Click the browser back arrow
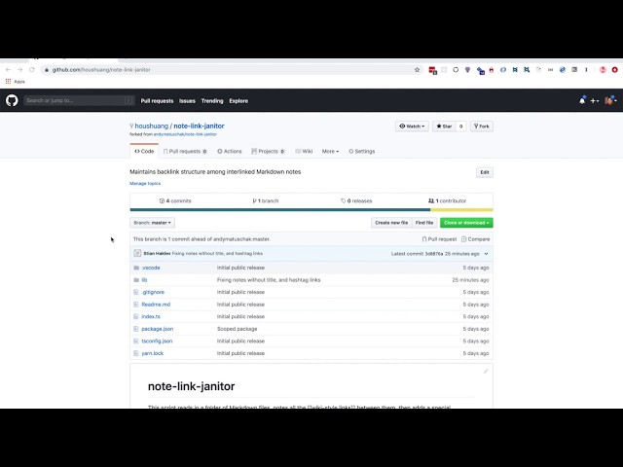Viewport: 623px width, 467px height. coord(8,69)
